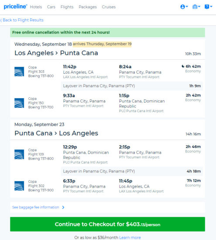Go to the Packages section
Image resolution: width=216 pixels, height=240 pixels.
click(x=88, y=7)
